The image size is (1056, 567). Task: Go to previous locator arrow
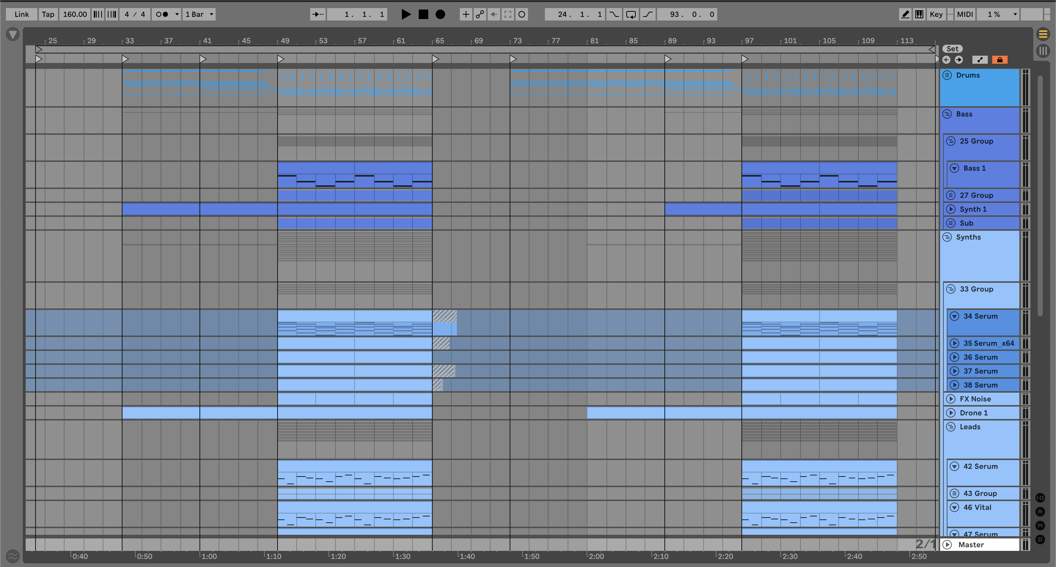(x=946, y=60)
